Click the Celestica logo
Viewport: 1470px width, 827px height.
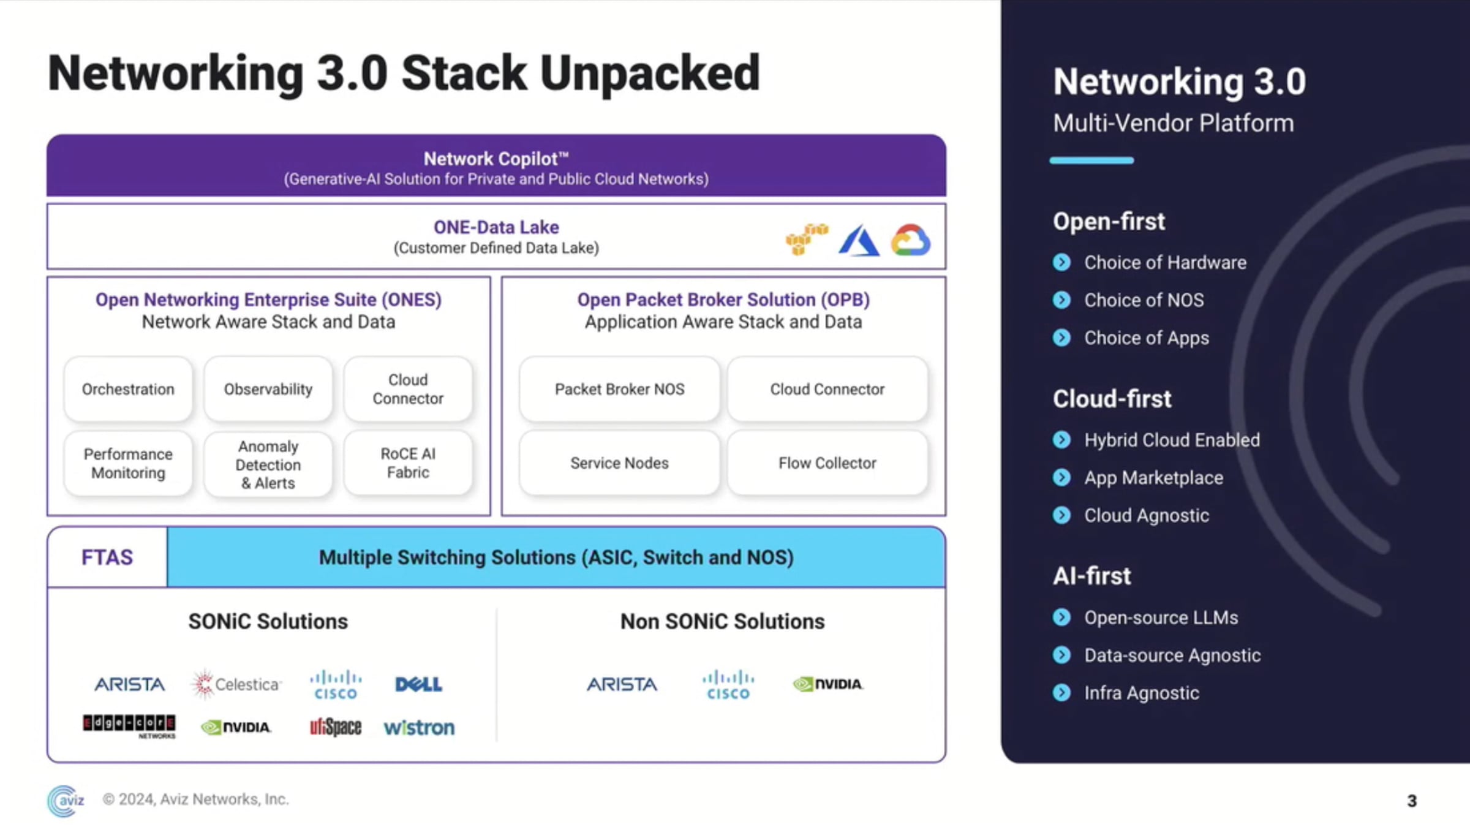pyautogui.click(x=236, y=684)
